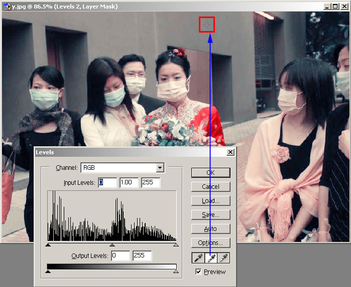Minimize the y.jpg document window
Viewport: 351px width, 287px height.
coord(327,7)
